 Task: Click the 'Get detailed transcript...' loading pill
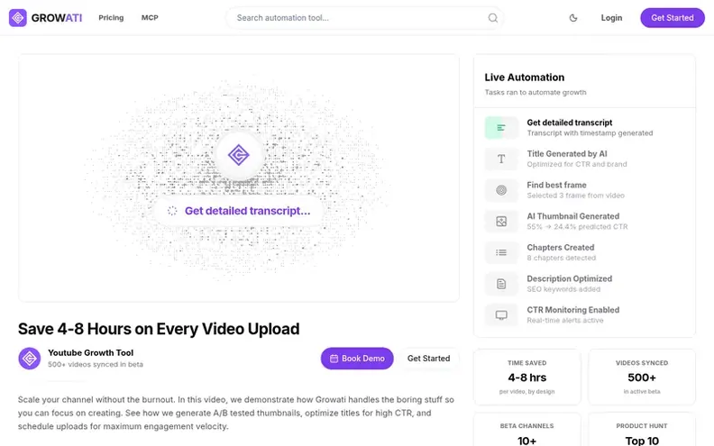(239, 211)
